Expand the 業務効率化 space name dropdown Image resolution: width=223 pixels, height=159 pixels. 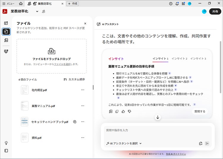click(37, 11)
